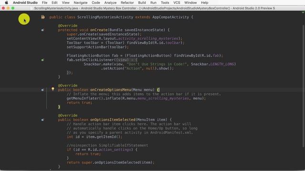Open the Tools menu

(x=165, y=2)
